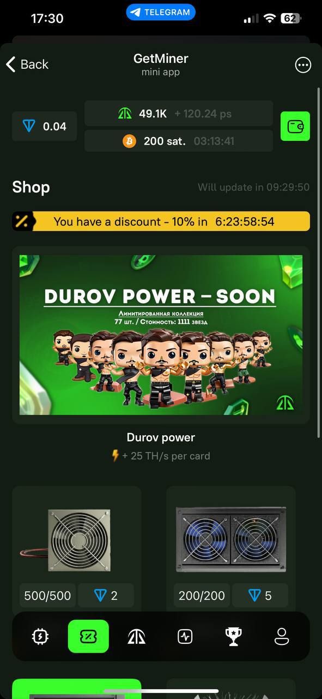Tap the Telegram pill in status bar

pyautogui.click(x=161, y=12)
